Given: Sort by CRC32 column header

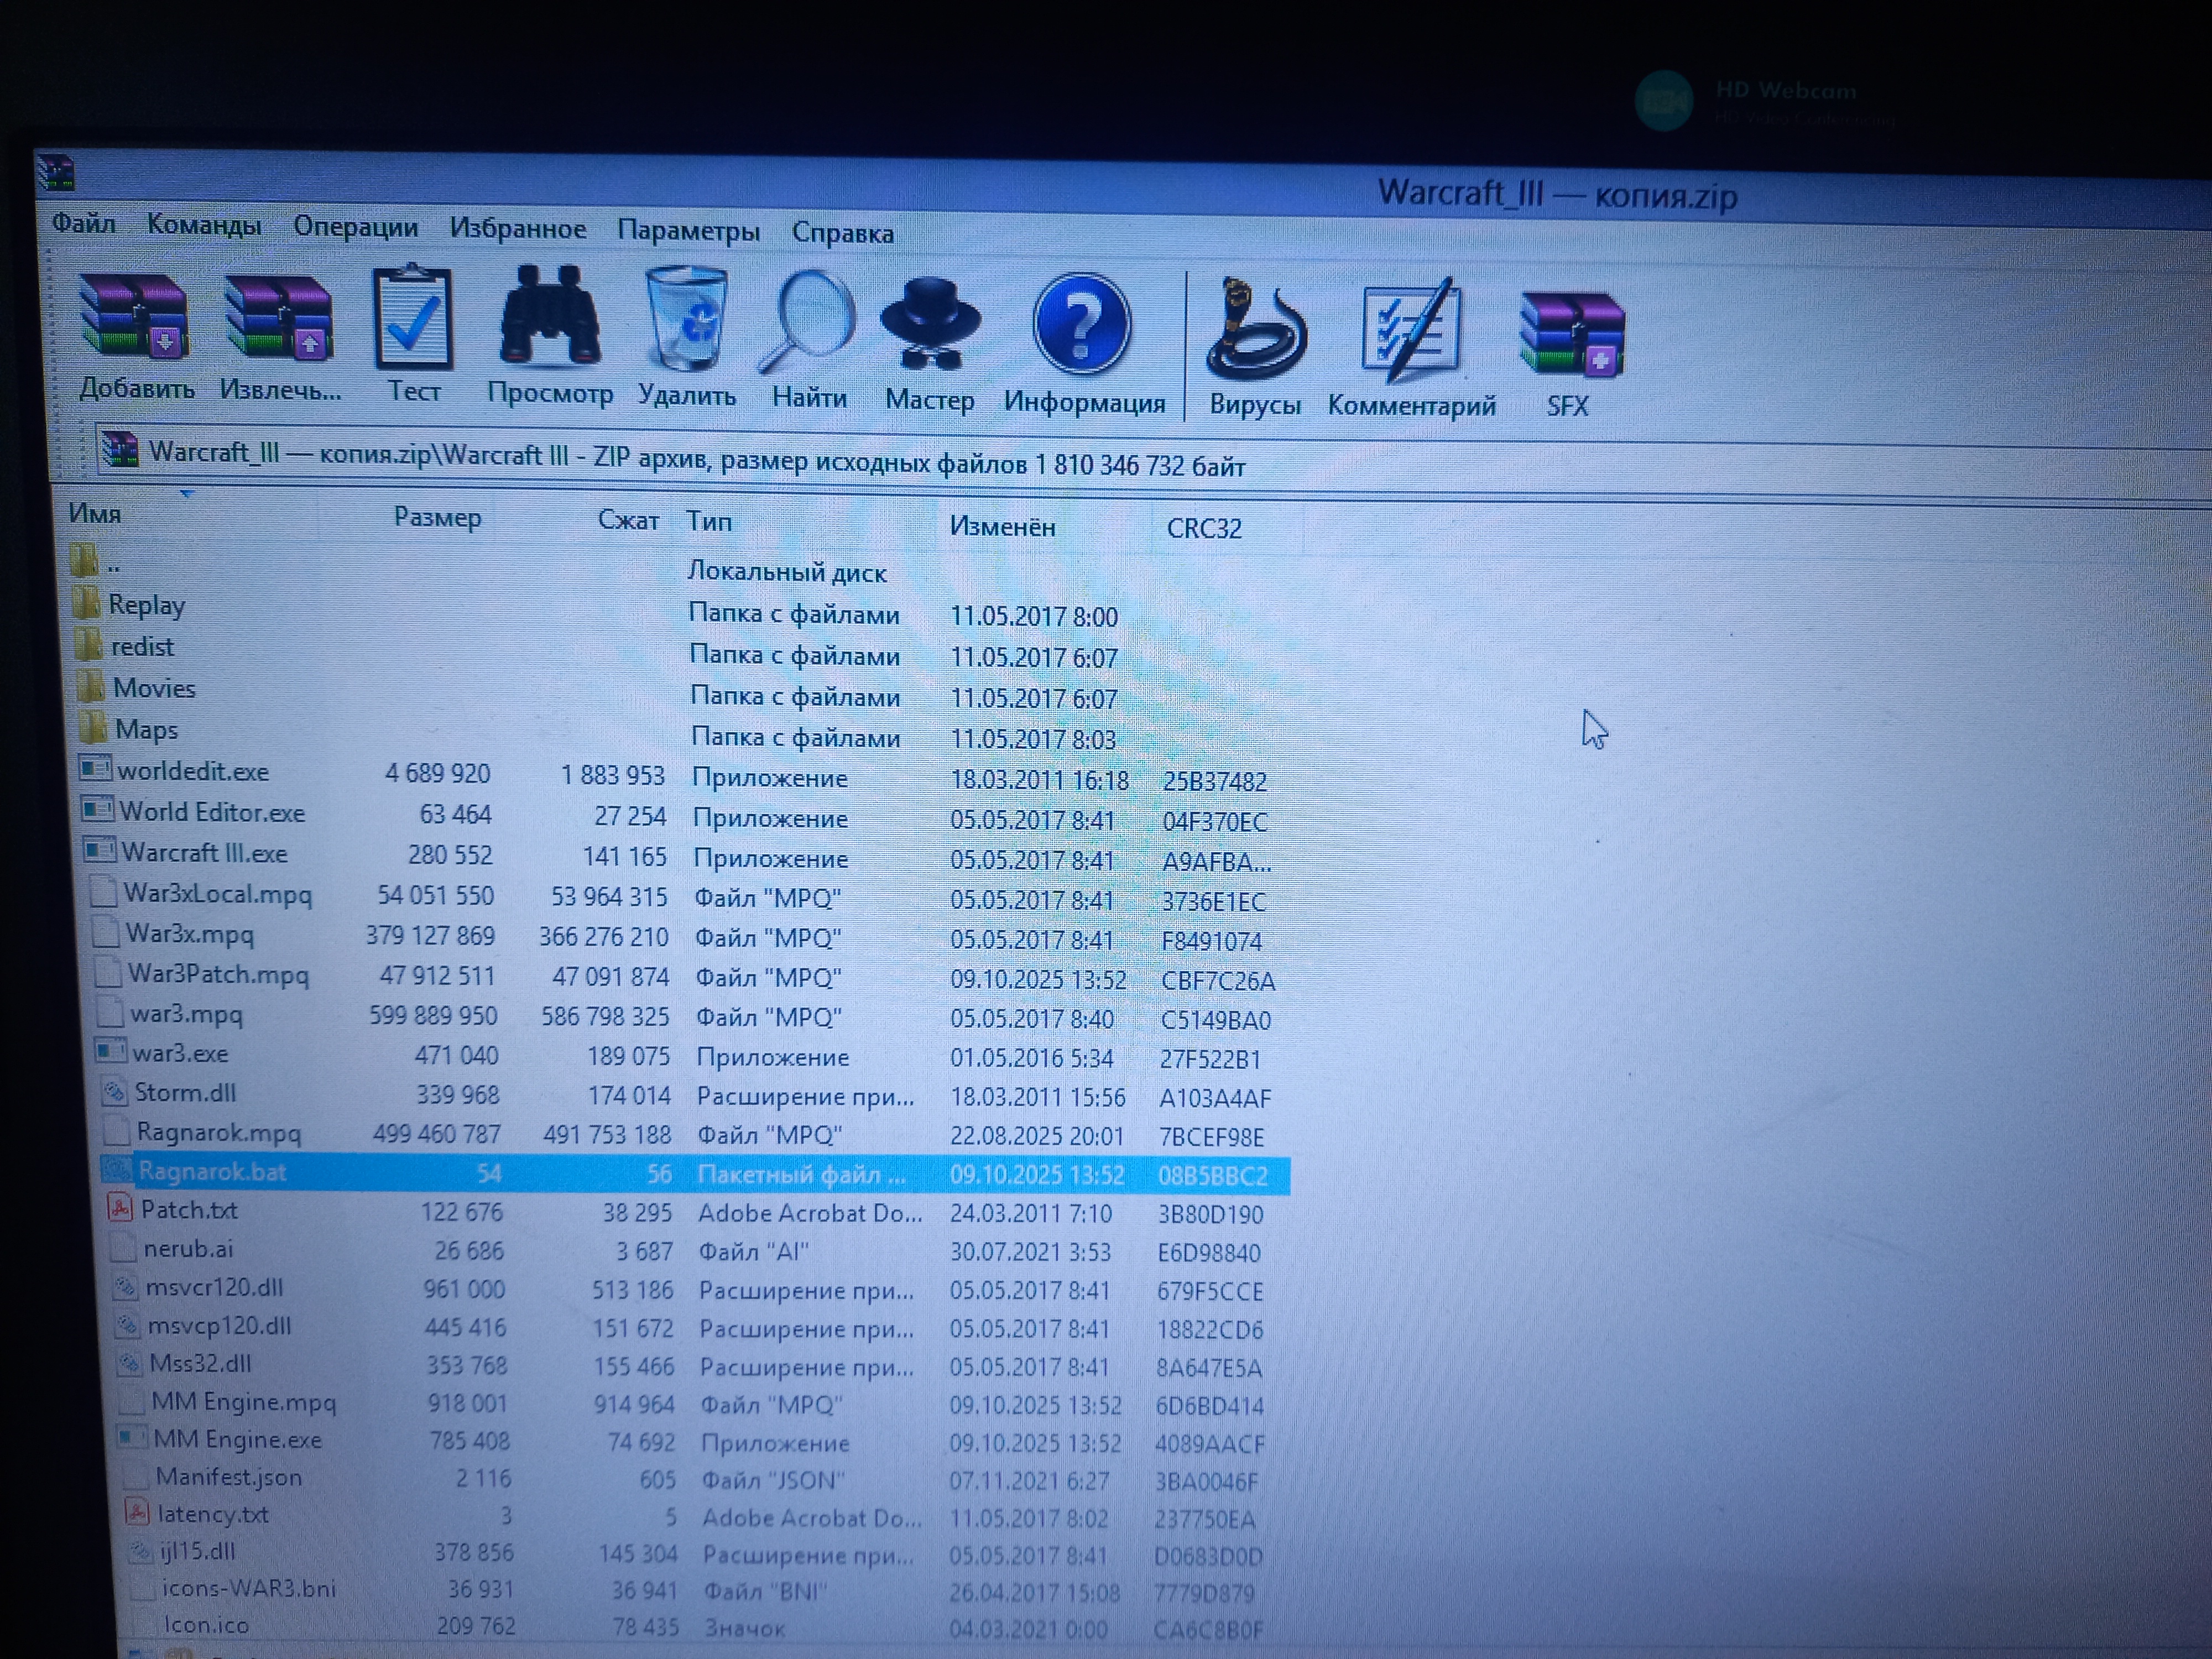Looking at the screenshot, I should (1204, 528).
